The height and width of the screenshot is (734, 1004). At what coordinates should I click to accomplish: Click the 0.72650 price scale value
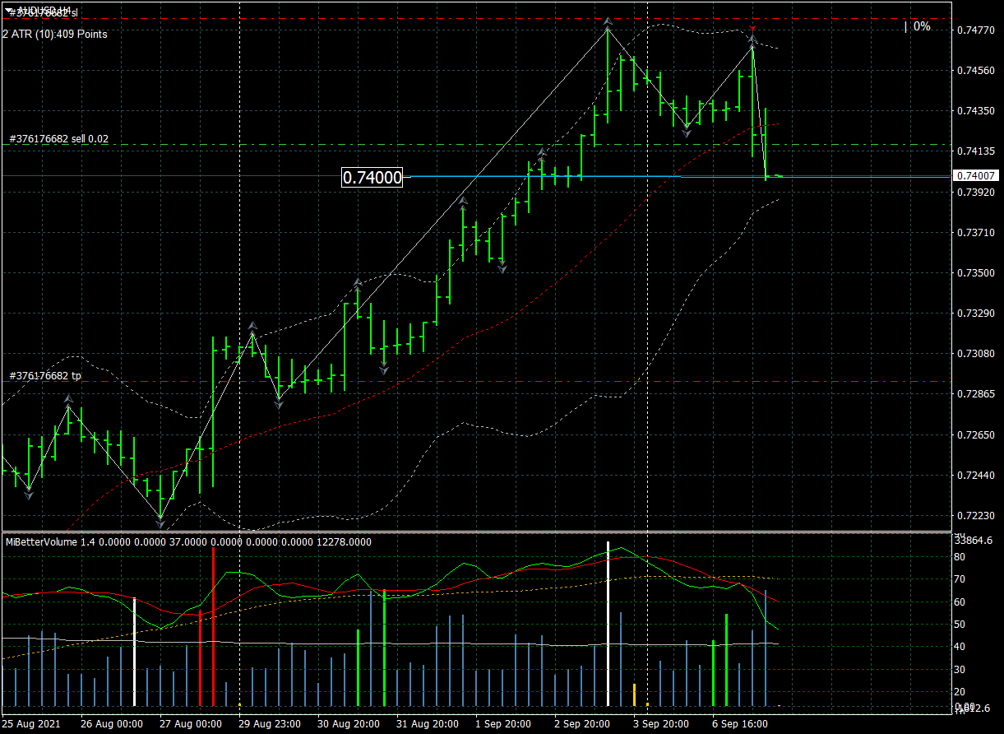975,434
